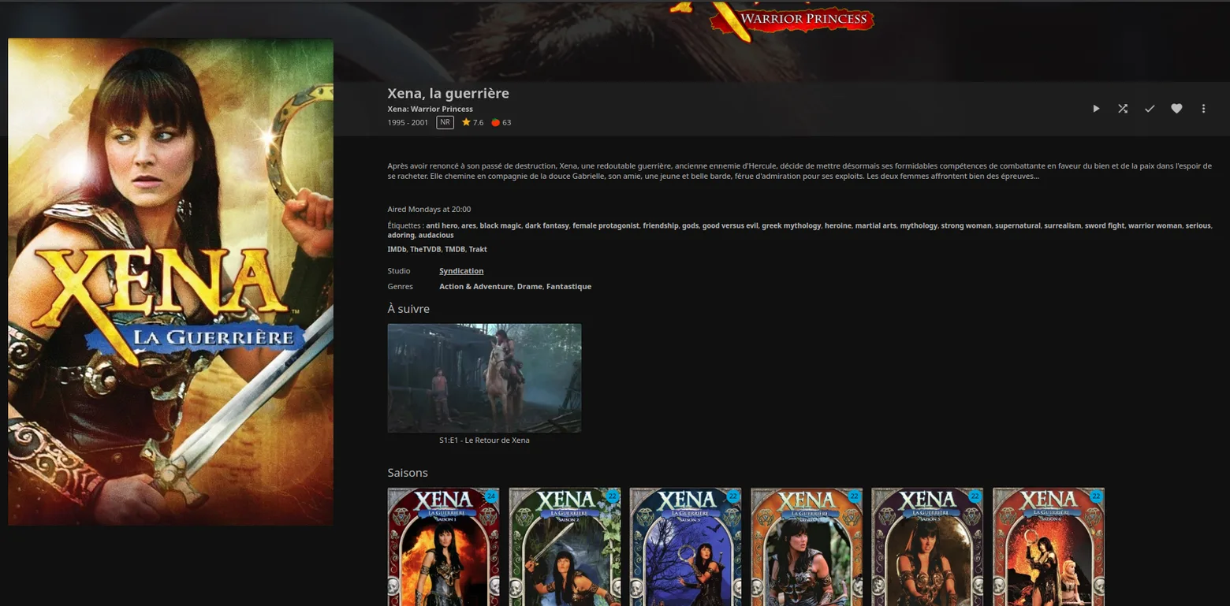Select the 'friendship' tag
This screenshot has height=606, width=1230.
660,226
